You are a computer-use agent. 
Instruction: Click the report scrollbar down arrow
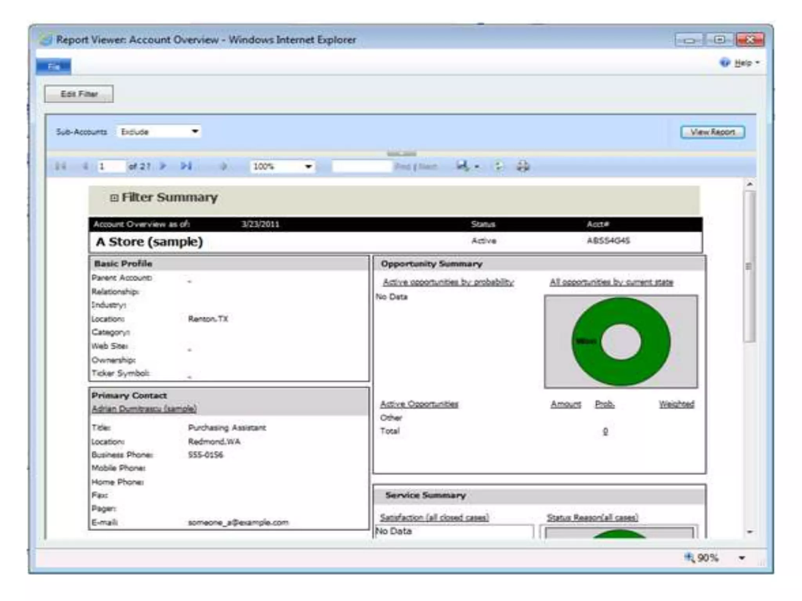coord(750,532)
